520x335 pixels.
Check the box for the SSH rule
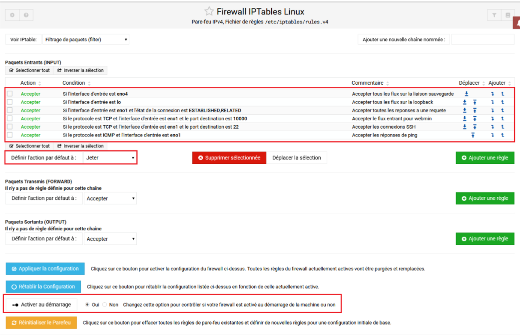click(x=10, y=127)
